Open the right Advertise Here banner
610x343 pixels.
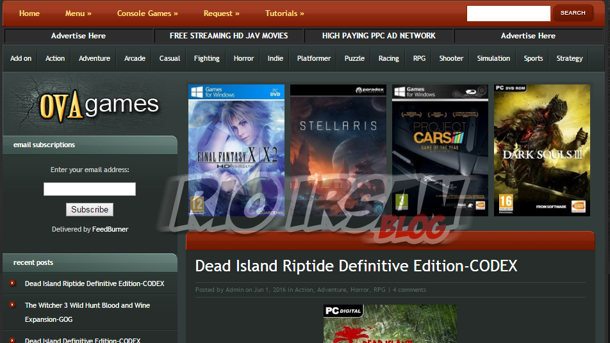pyautogui.click(x=528, y=36)
